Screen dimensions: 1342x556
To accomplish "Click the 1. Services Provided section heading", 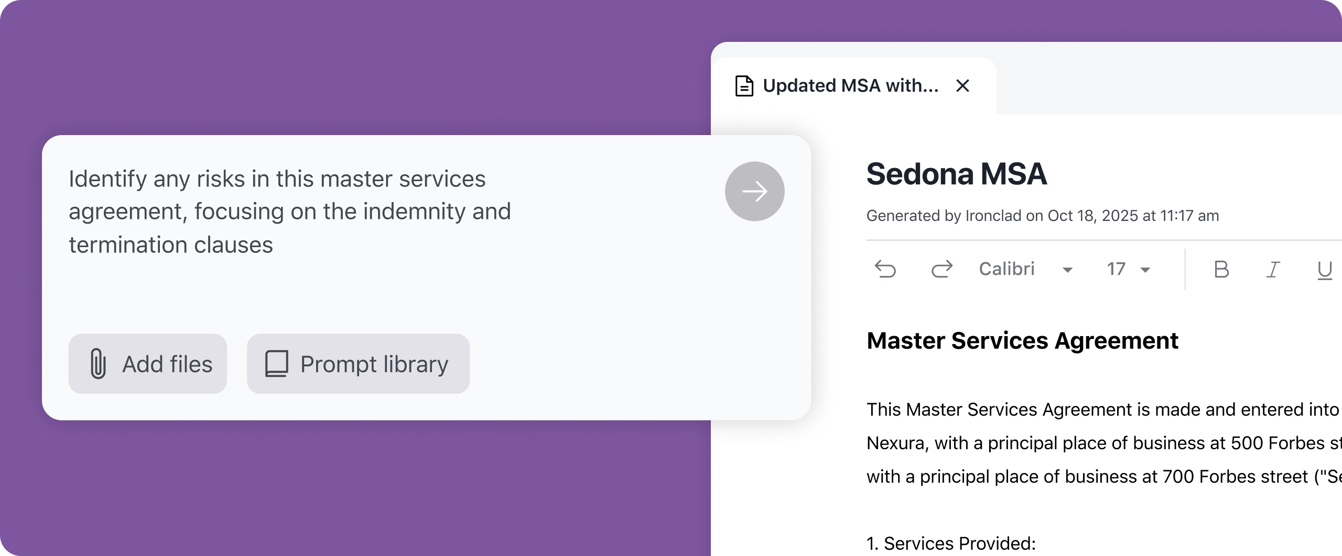I will [x=951, y=543].
